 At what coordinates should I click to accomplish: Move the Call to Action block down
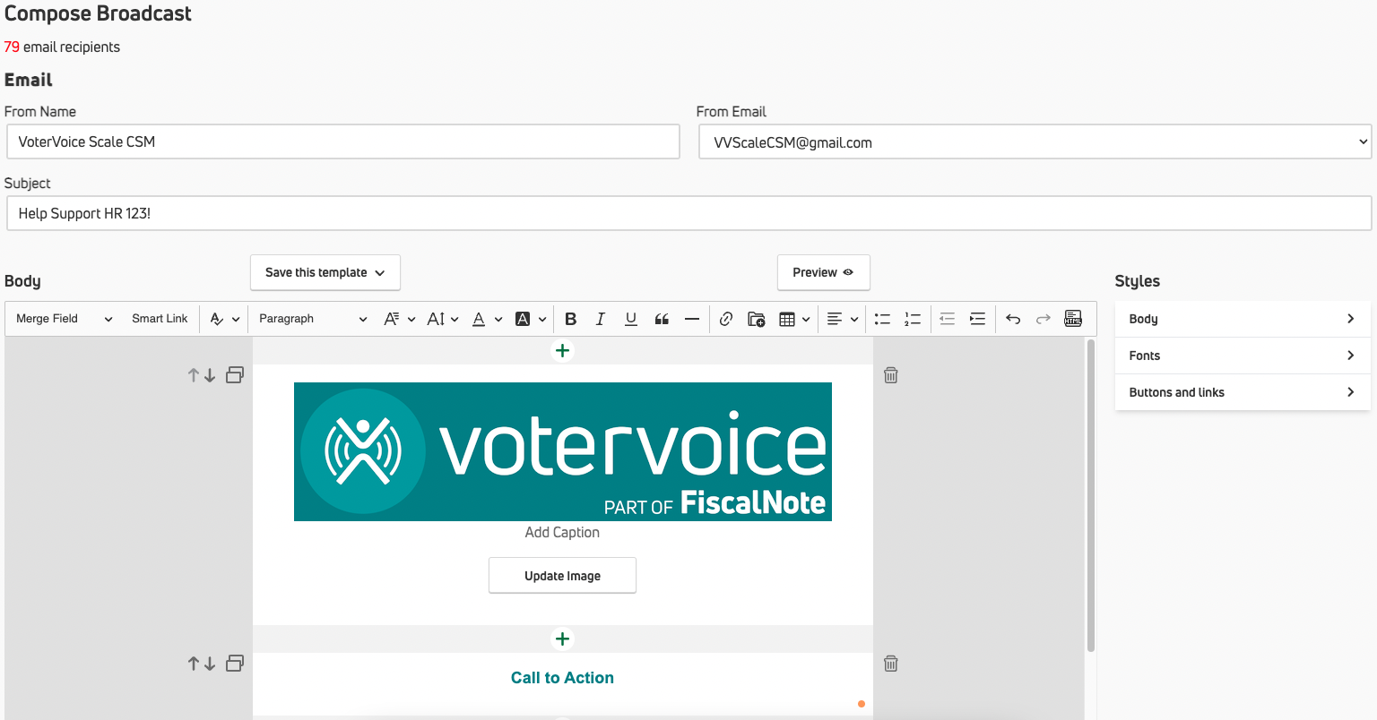click(210, 664)
